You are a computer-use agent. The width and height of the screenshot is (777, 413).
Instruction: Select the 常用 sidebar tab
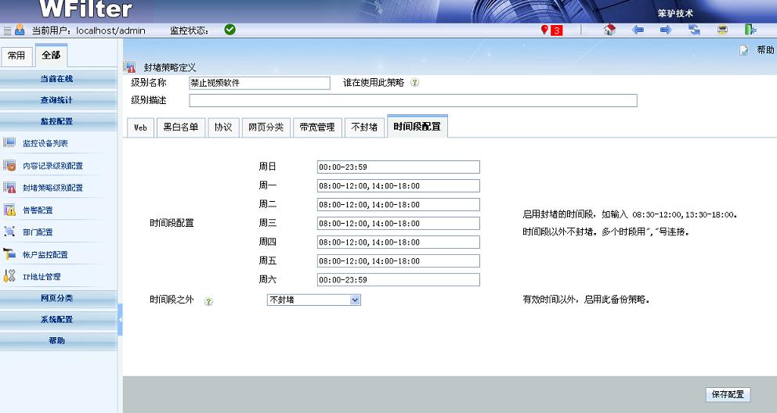coord(16,56)
